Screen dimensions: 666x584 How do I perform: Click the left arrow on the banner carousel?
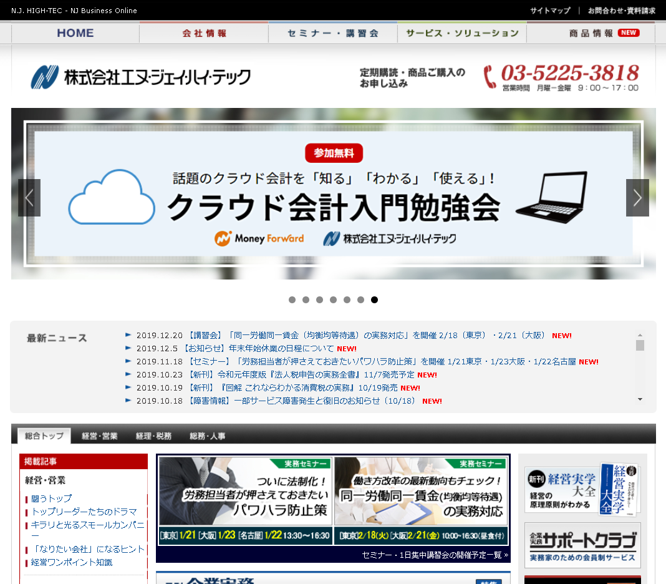[29, 197]
